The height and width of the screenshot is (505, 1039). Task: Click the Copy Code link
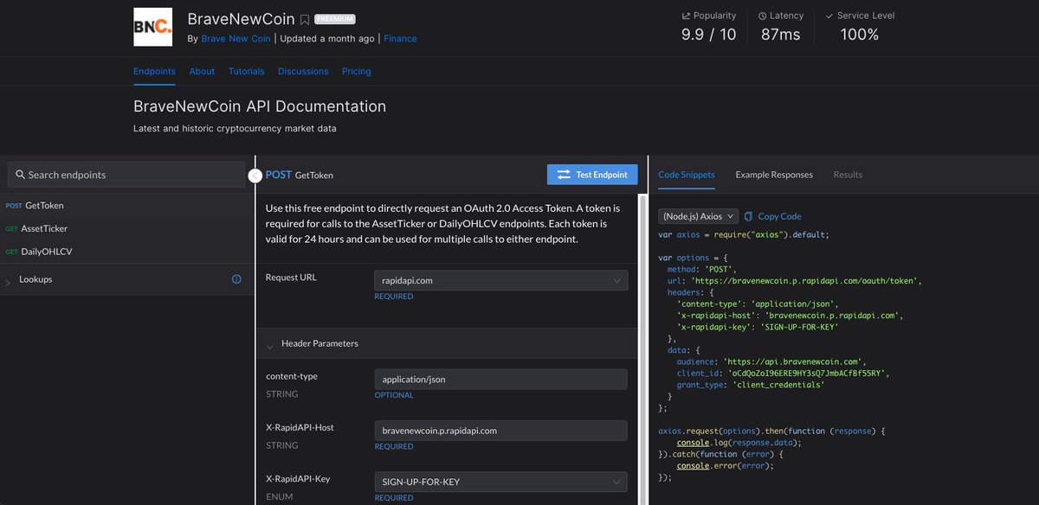click(779, 216)
